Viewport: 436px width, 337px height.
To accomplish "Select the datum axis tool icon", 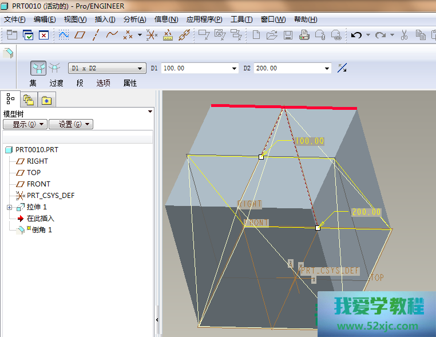I will (96, 35).
